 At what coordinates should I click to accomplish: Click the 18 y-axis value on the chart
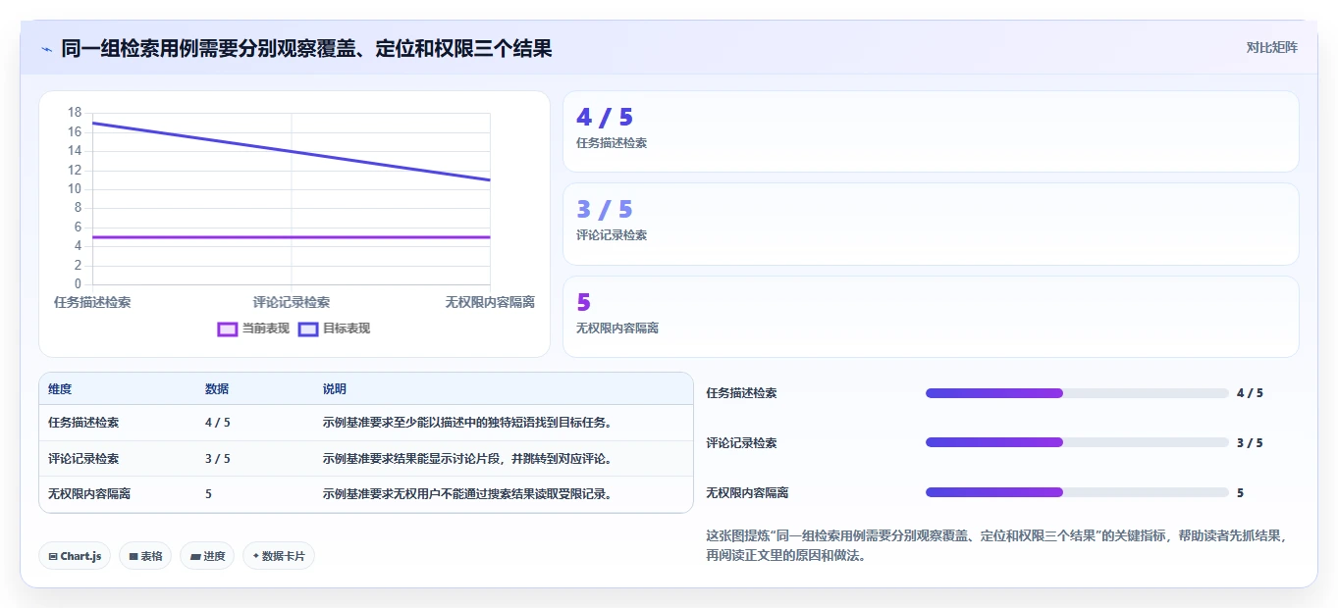[x=75, y=113]
